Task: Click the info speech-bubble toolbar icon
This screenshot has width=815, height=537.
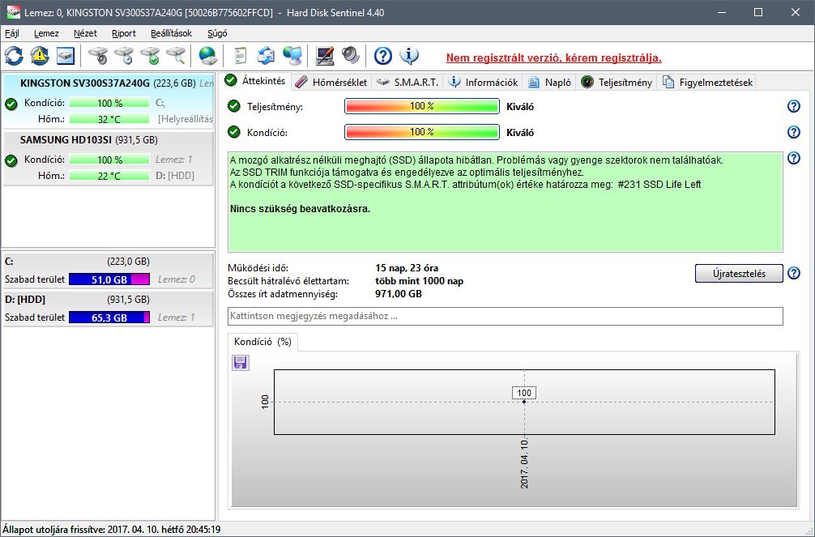Action: (409, 56)
